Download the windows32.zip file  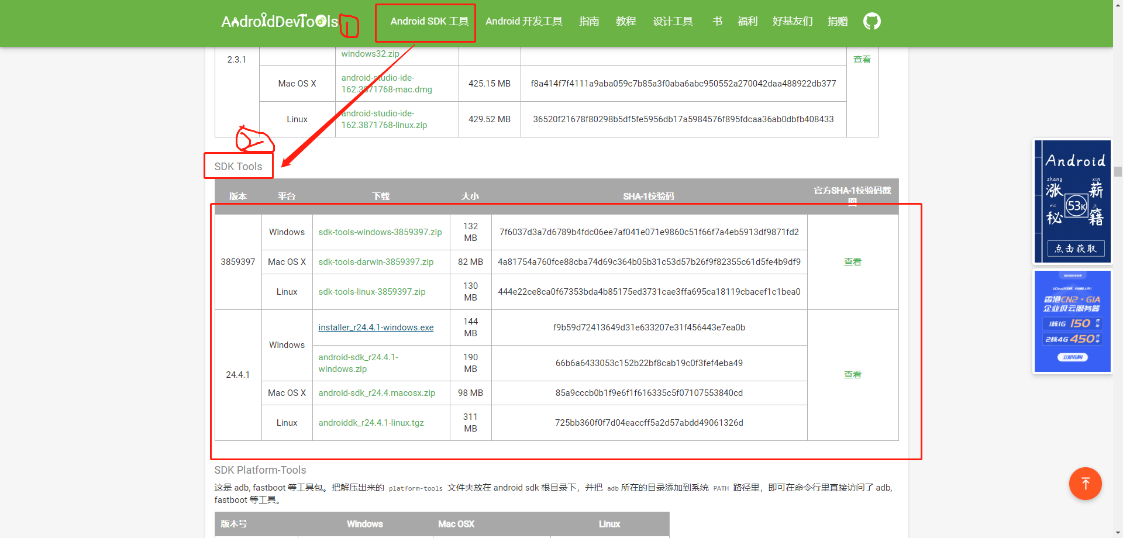coord(370,54)
